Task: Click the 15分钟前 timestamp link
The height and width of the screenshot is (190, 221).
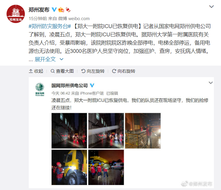Action: [38, 19]
